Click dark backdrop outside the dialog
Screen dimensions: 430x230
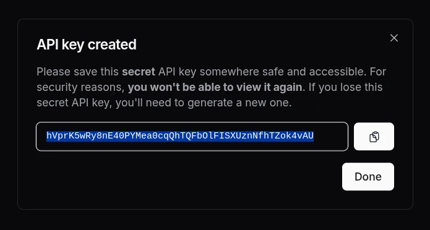[215, 220]
